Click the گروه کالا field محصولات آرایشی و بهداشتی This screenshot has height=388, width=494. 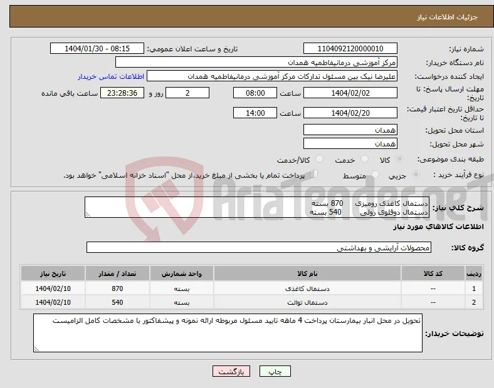[259, 247]
